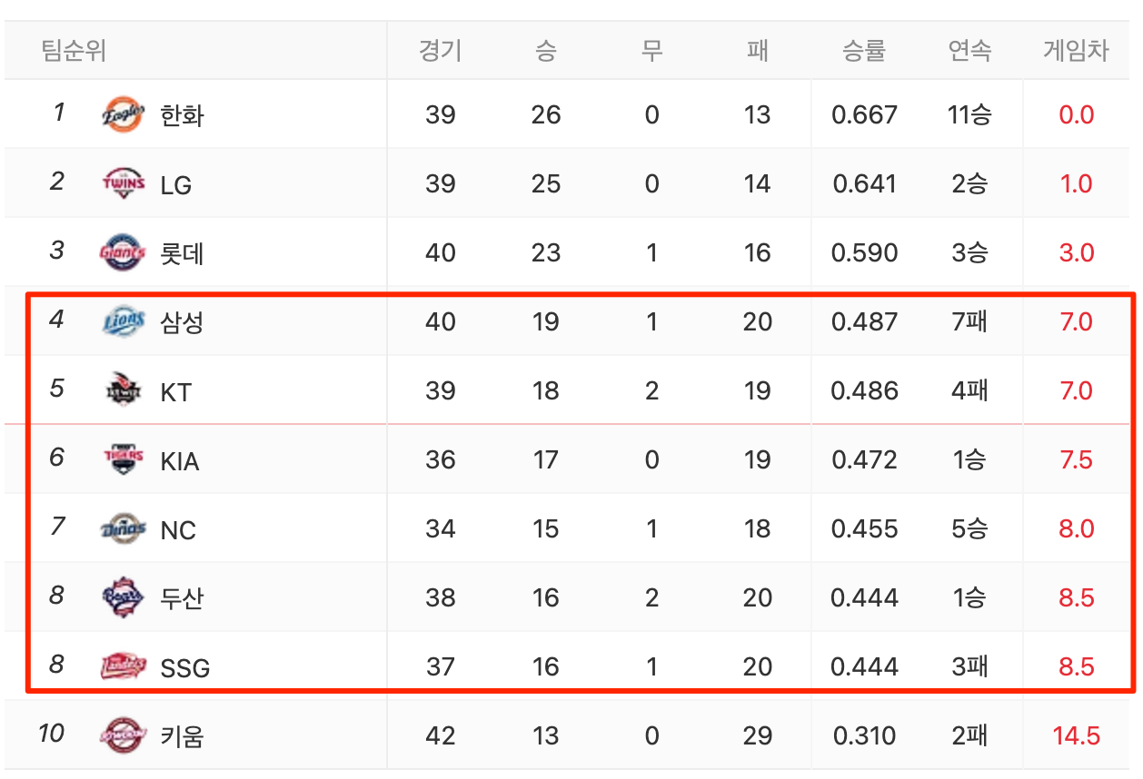Click the LG Twins team logo
This screenshot has width=1143, height=779.
pyautogui.click(x=123, y=184)
